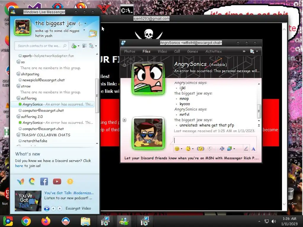Image resolution: width=303 pixels, height=227 pixels.
Task: Click the email inbox envelope icon
Action: (93, 34)
